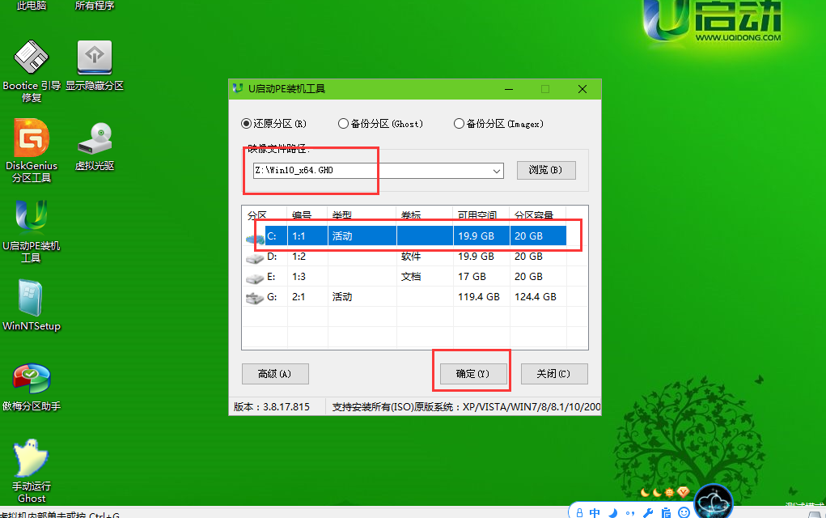This screenshot has height=518, width=826.
Task: Click the 124.4 GB capacity cell
Action: click(536, 297)
